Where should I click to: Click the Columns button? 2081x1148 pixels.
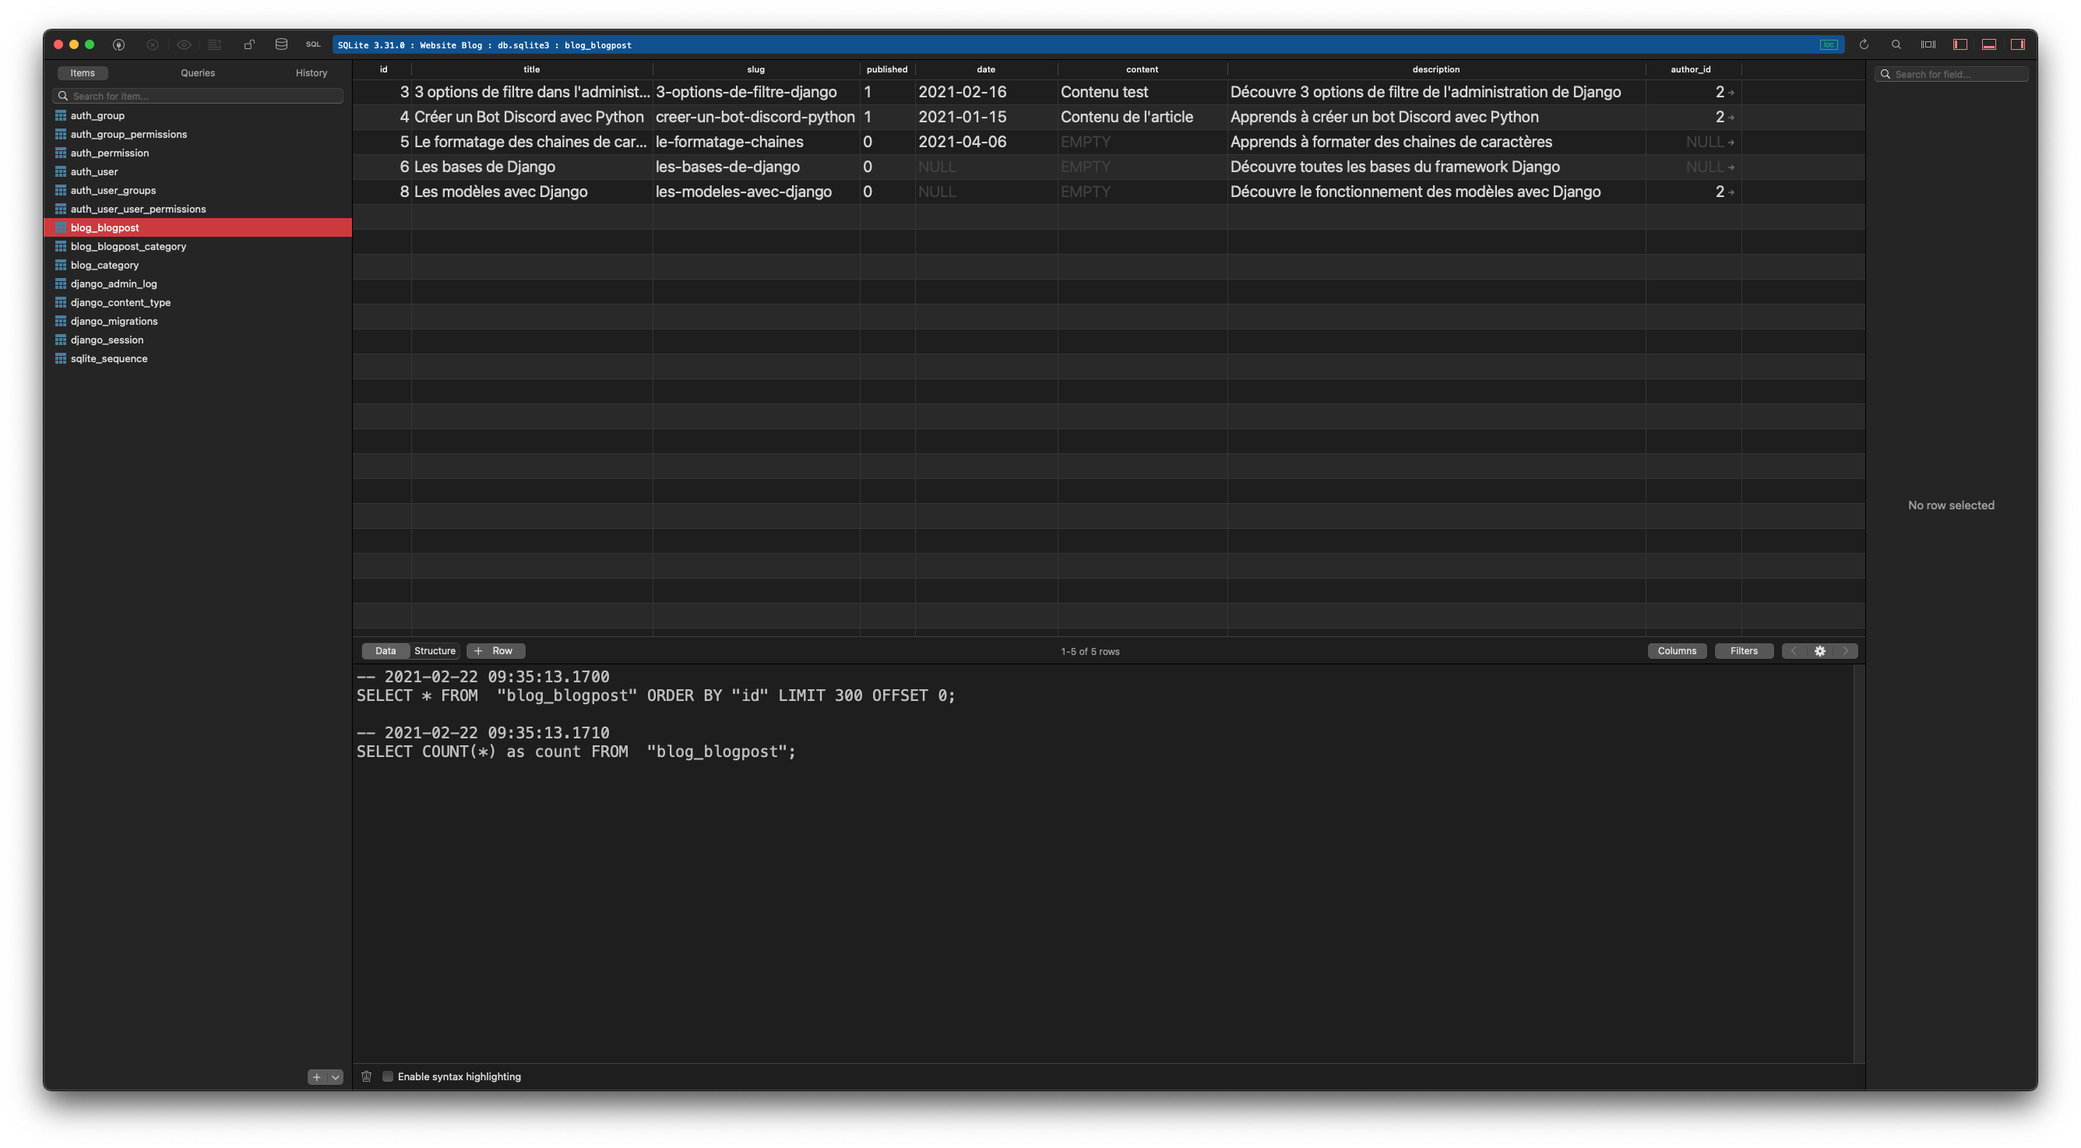coord(1676,651)
